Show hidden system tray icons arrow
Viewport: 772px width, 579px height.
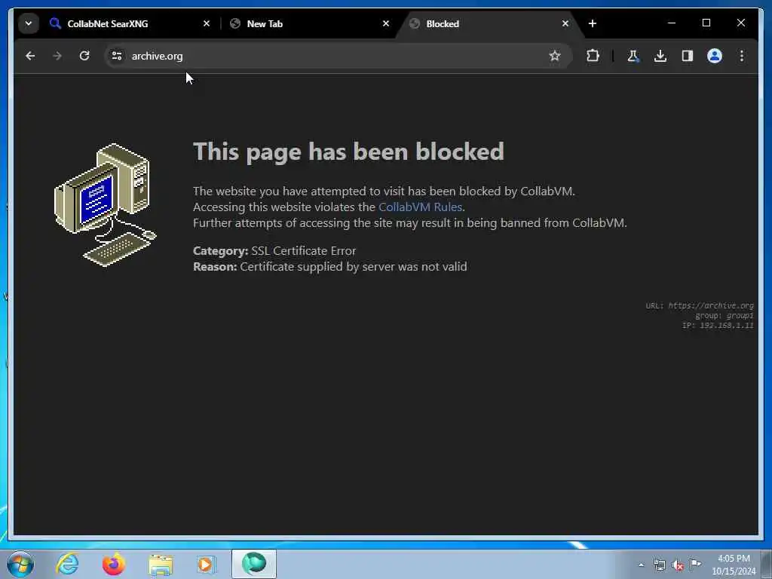[x=641, y=565]
